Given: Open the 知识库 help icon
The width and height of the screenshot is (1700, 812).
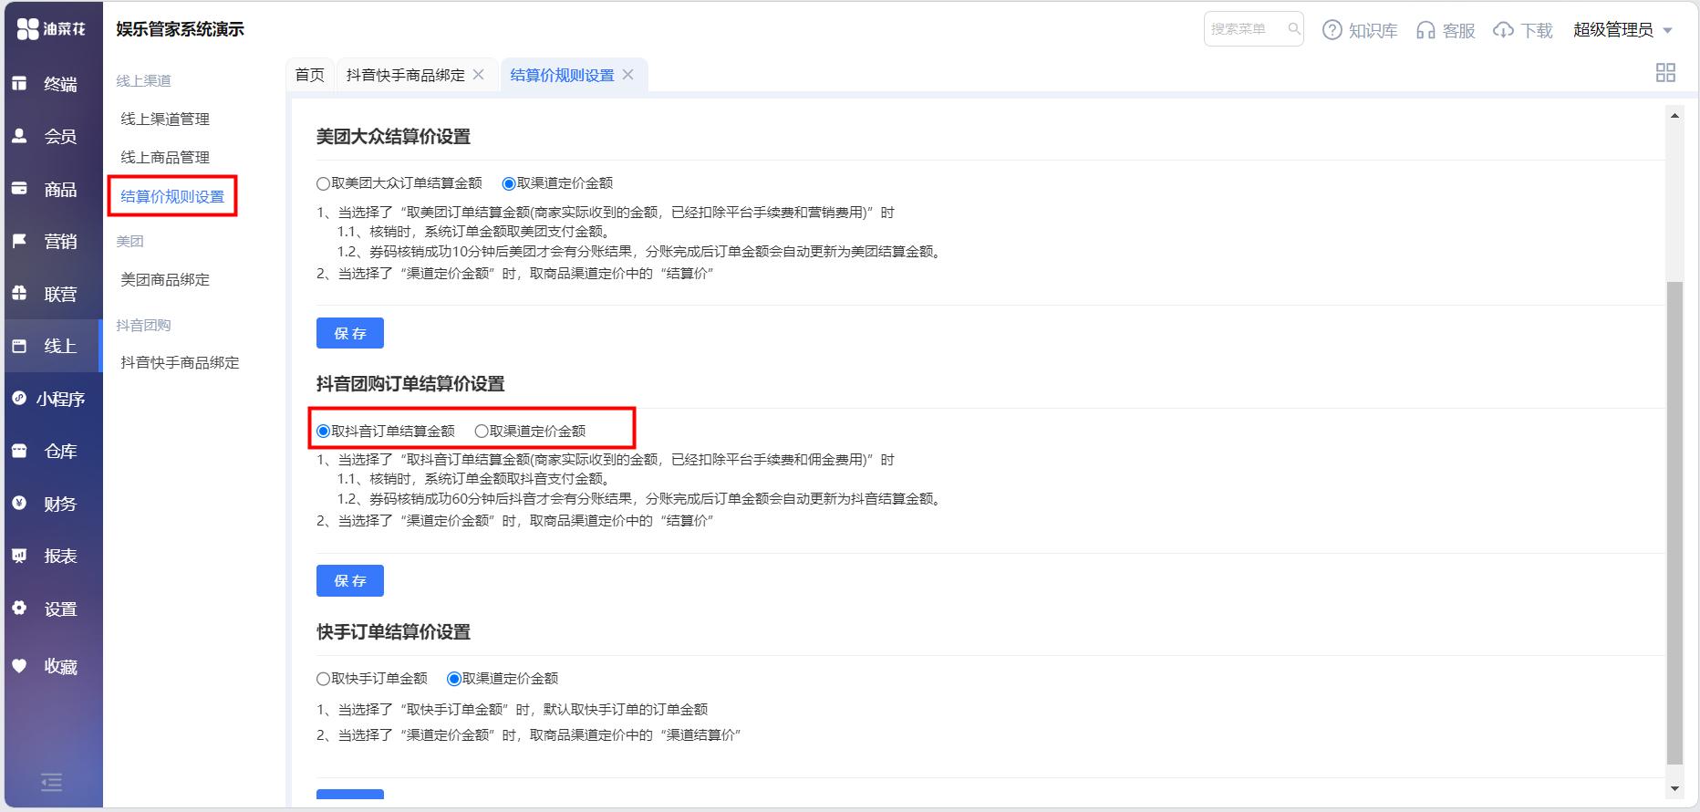Looking at the screenshot, I should pyautogui.click(x=1332, y=30).
